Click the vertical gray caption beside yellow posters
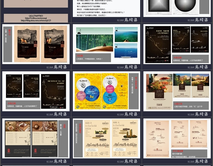This screenshot has width=213, height=166. click(x=134, y=91)
